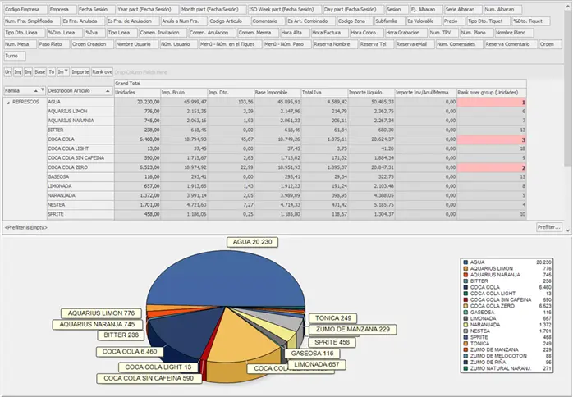Viewport: 573px width, 397px height.
Task: Collapse the REFRESCOS family row
Action: 8,103
